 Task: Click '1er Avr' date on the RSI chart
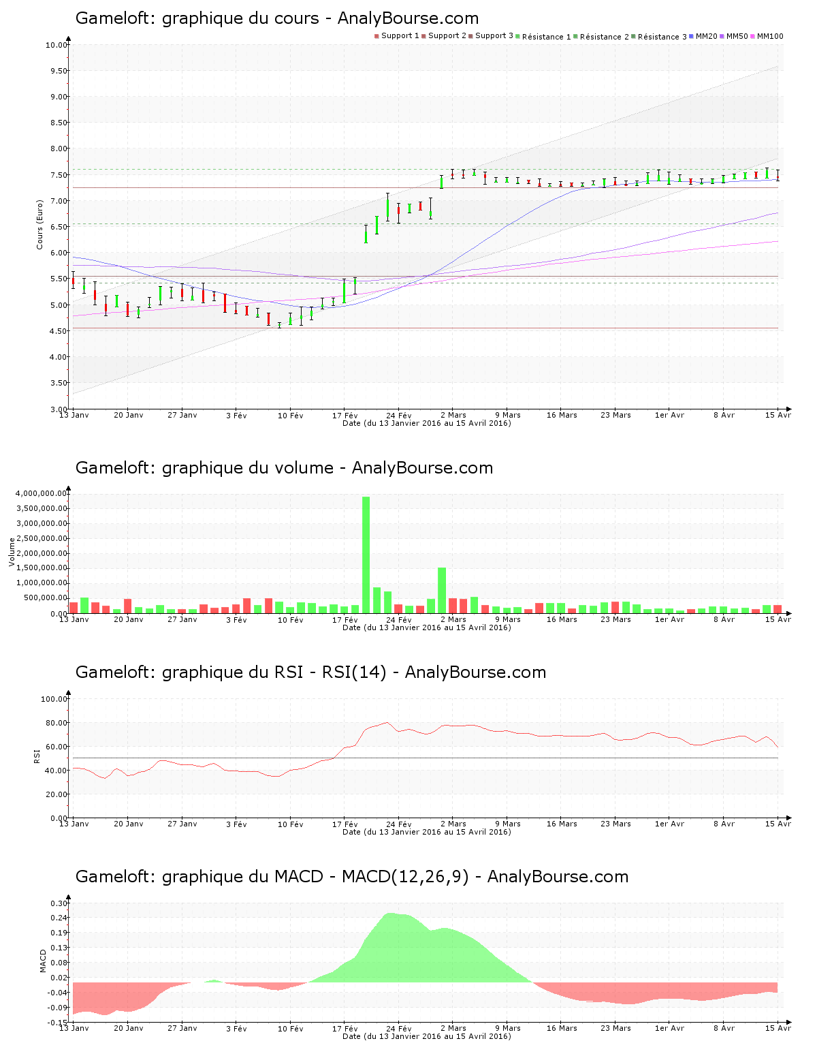coord(670,824)
